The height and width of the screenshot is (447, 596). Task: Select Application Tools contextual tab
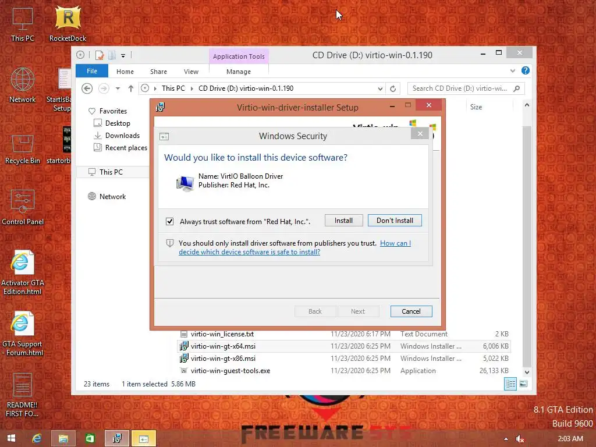tap(239, 56)
